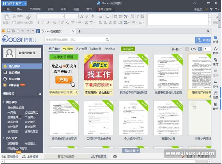
Task: Toggle underline formatting (U)
Action: click(48, 23)
